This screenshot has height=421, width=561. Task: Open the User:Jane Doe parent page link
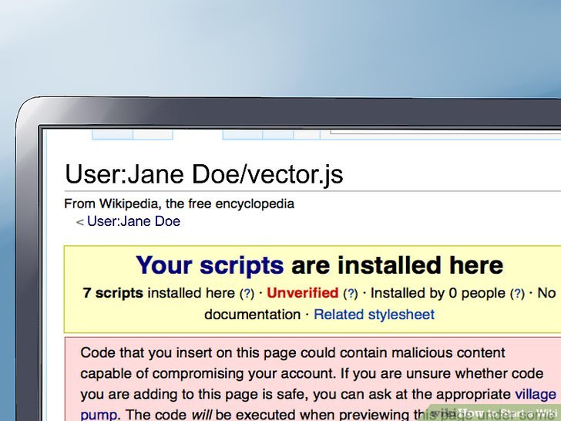133,221
